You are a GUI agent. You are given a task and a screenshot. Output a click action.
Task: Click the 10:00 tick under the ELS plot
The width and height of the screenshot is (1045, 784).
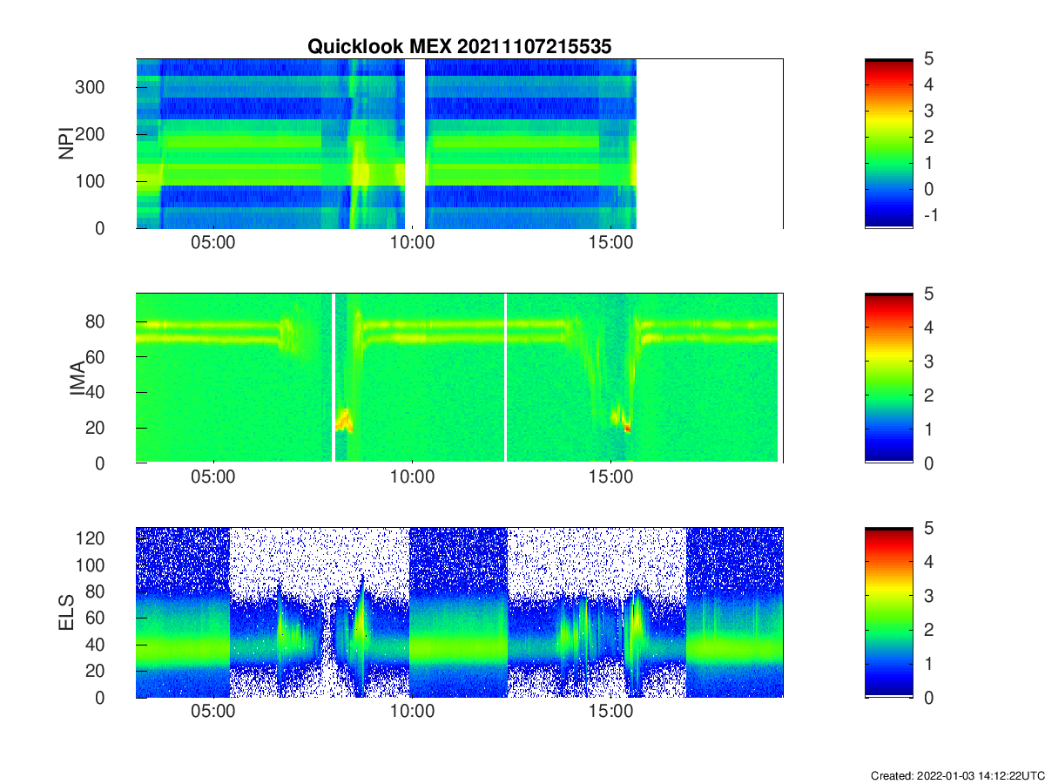[412, 710]
